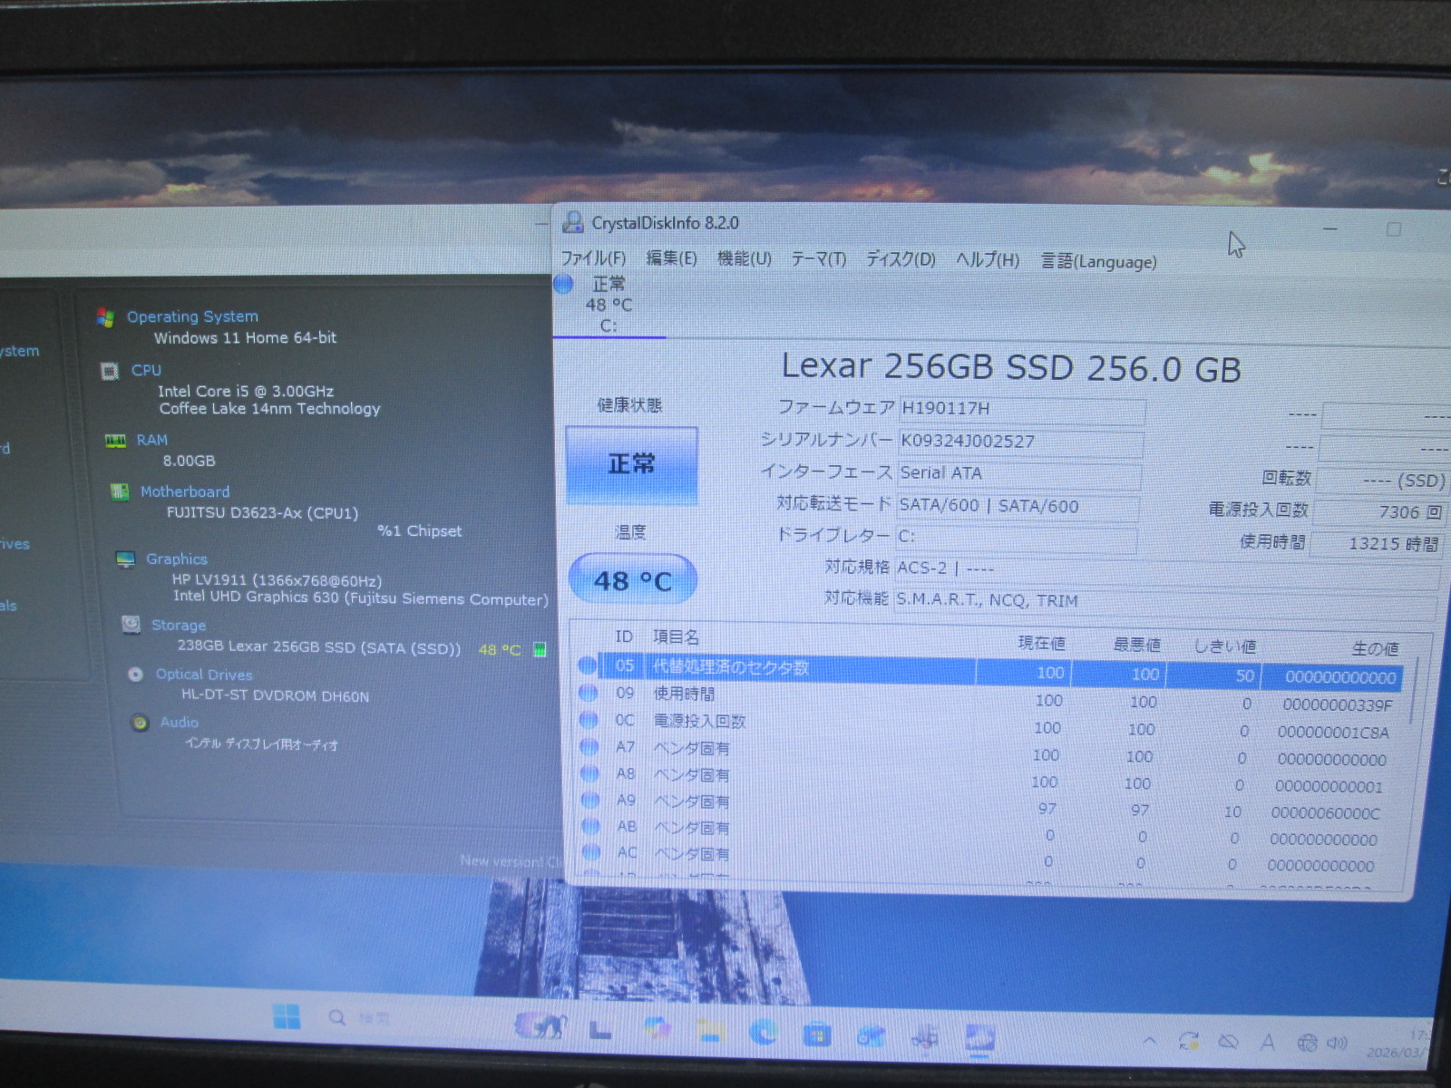The height and width of the screenshot is (1088, 1451).
Task: Open the 機能(U) menu
Action: click(x=744, y=258)
